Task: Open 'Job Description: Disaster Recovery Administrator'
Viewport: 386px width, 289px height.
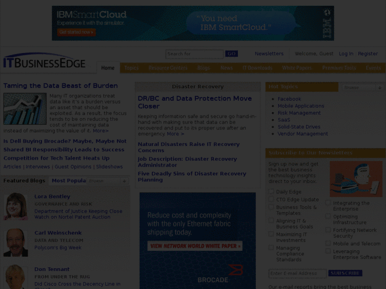Action: [187, 162]
